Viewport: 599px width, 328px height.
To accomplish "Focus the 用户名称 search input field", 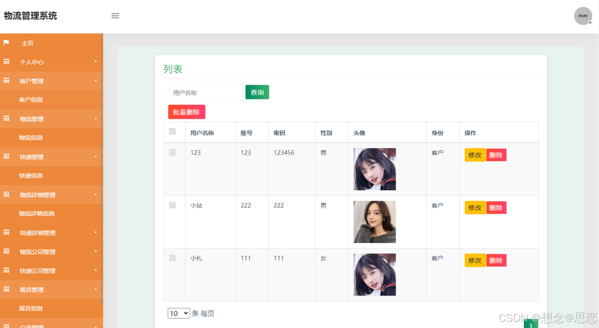I will click(x=205, y=93).
